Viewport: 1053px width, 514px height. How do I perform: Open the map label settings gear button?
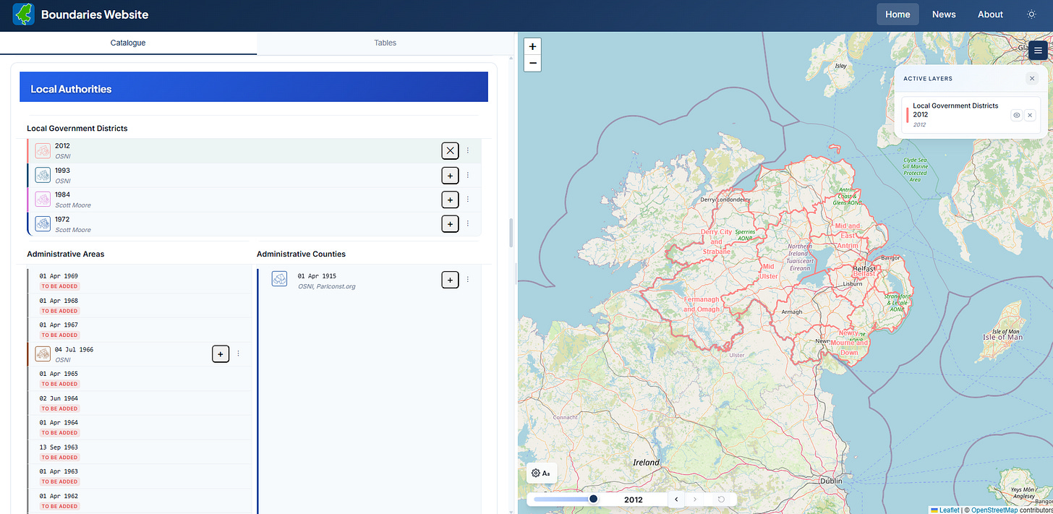(x=541, y=473)
